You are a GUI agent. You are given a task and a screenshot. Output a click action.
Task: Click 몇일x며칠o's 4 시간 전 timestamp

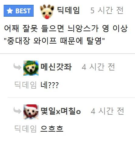[x=107, y=111]
